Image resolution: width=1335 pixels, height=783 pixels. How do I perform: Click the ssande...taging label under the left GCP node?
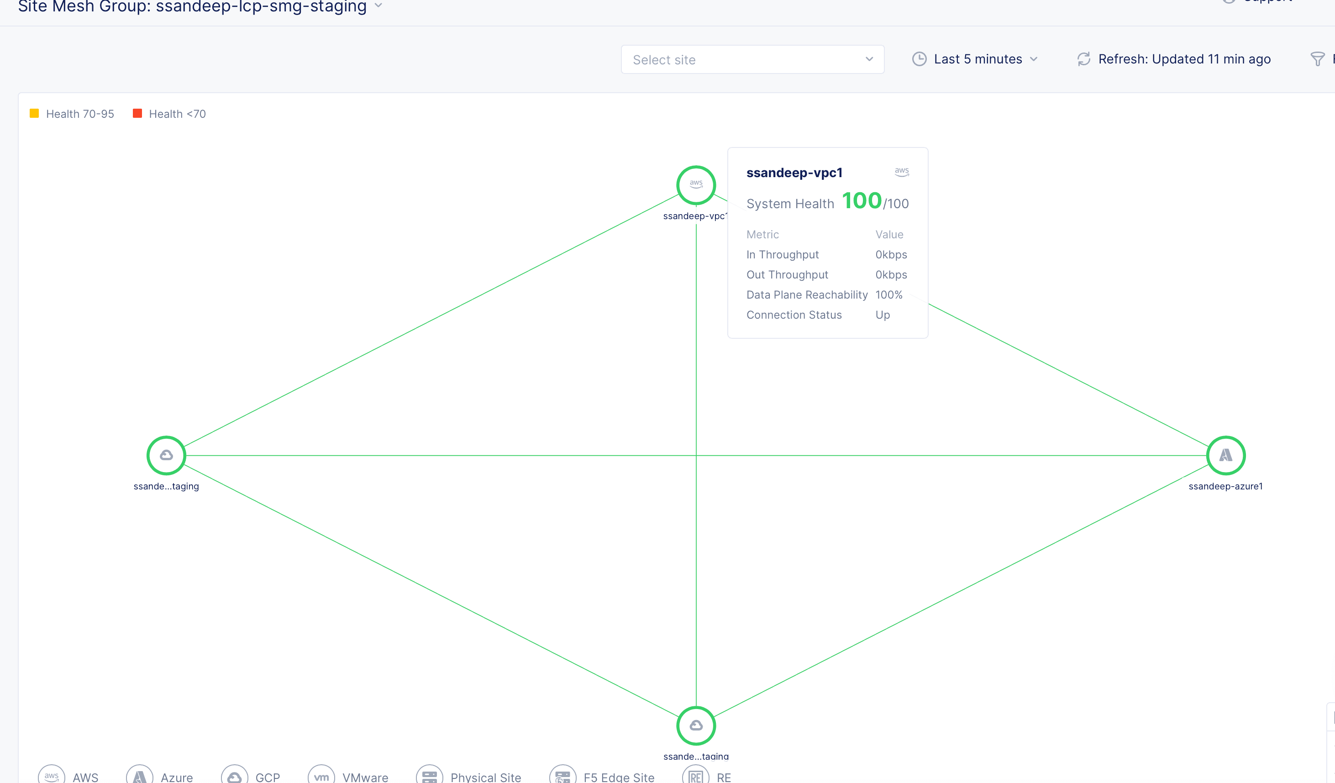click(166, 486)
